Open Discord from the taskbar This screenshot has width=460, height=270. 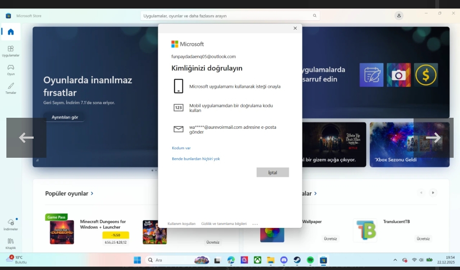click(x=284, y=260)
